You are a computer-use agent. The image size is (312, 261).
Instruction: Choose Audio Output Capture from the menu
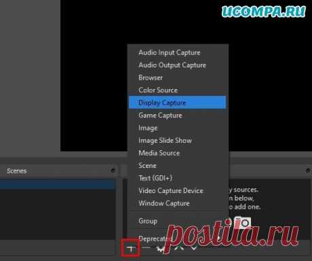(x=177, y=65)
